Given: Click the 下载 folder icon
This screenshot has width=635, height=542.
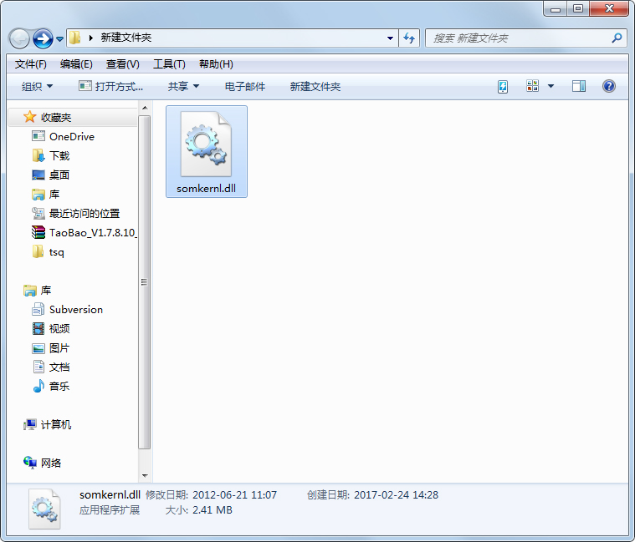Looking at the screenshot, I should [x=38, y=155].
